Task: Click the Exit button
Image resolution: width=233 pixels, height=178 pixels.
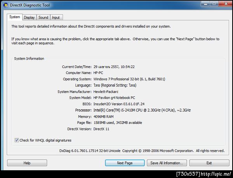Action: pos(209,163)
